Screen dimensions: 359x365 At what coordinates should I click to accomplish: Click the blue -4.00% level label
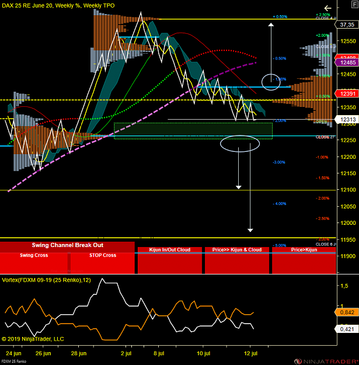(x=280, y=203)
